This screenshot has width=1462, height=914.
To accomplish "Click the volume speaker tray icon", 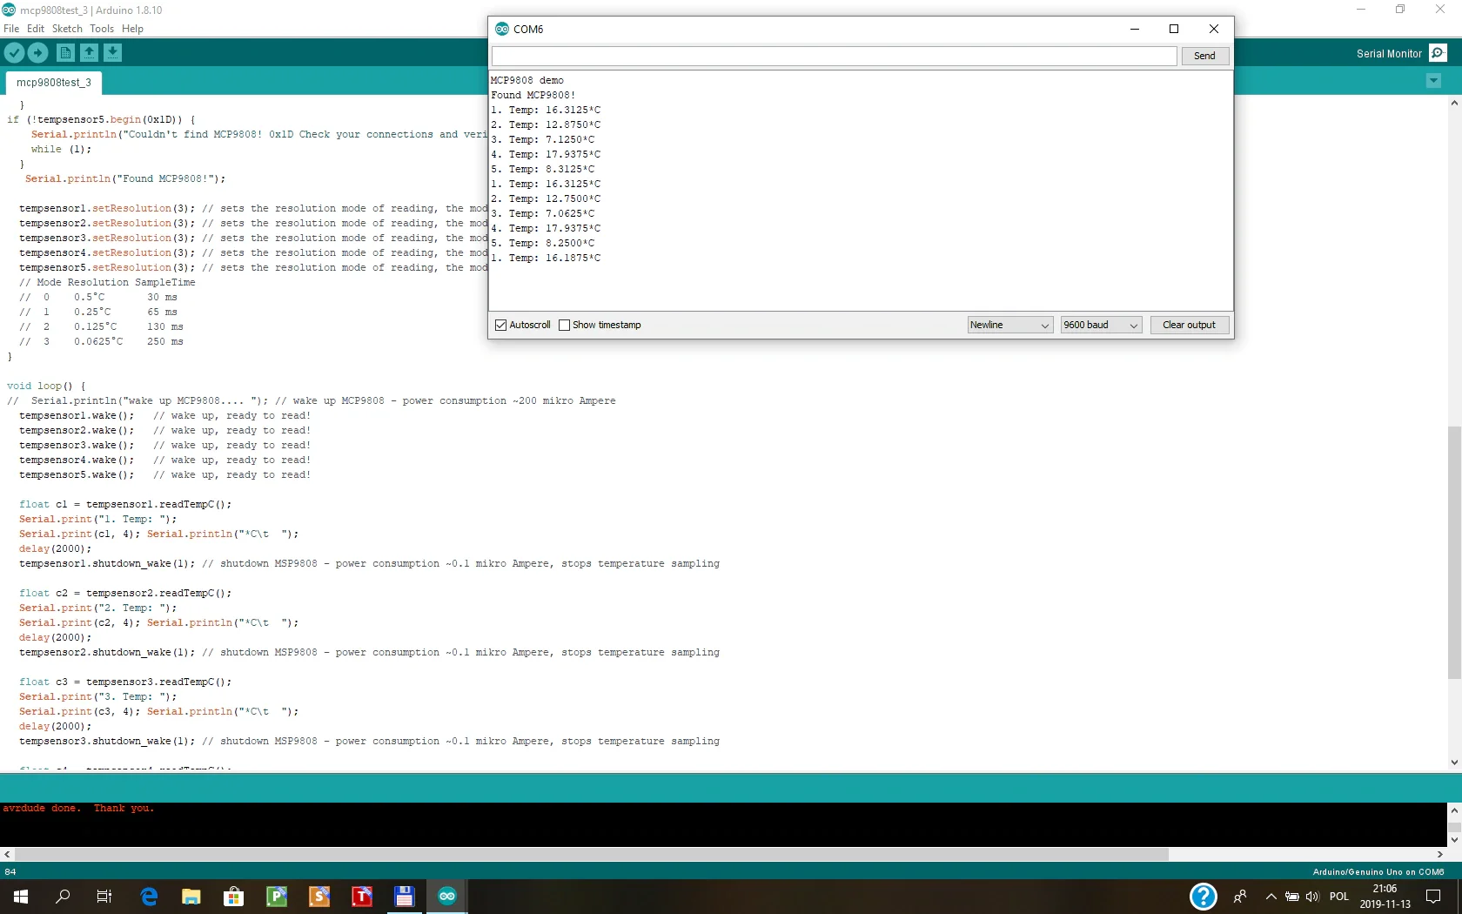I will click(1312, 897).
